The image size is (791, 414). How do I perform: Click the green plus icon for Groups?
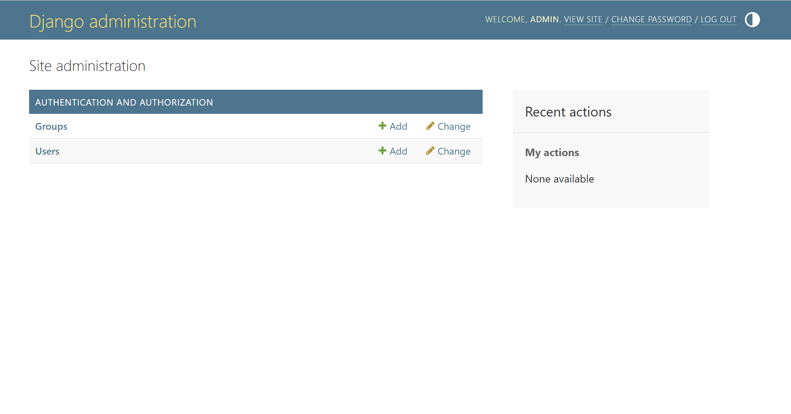382,126
